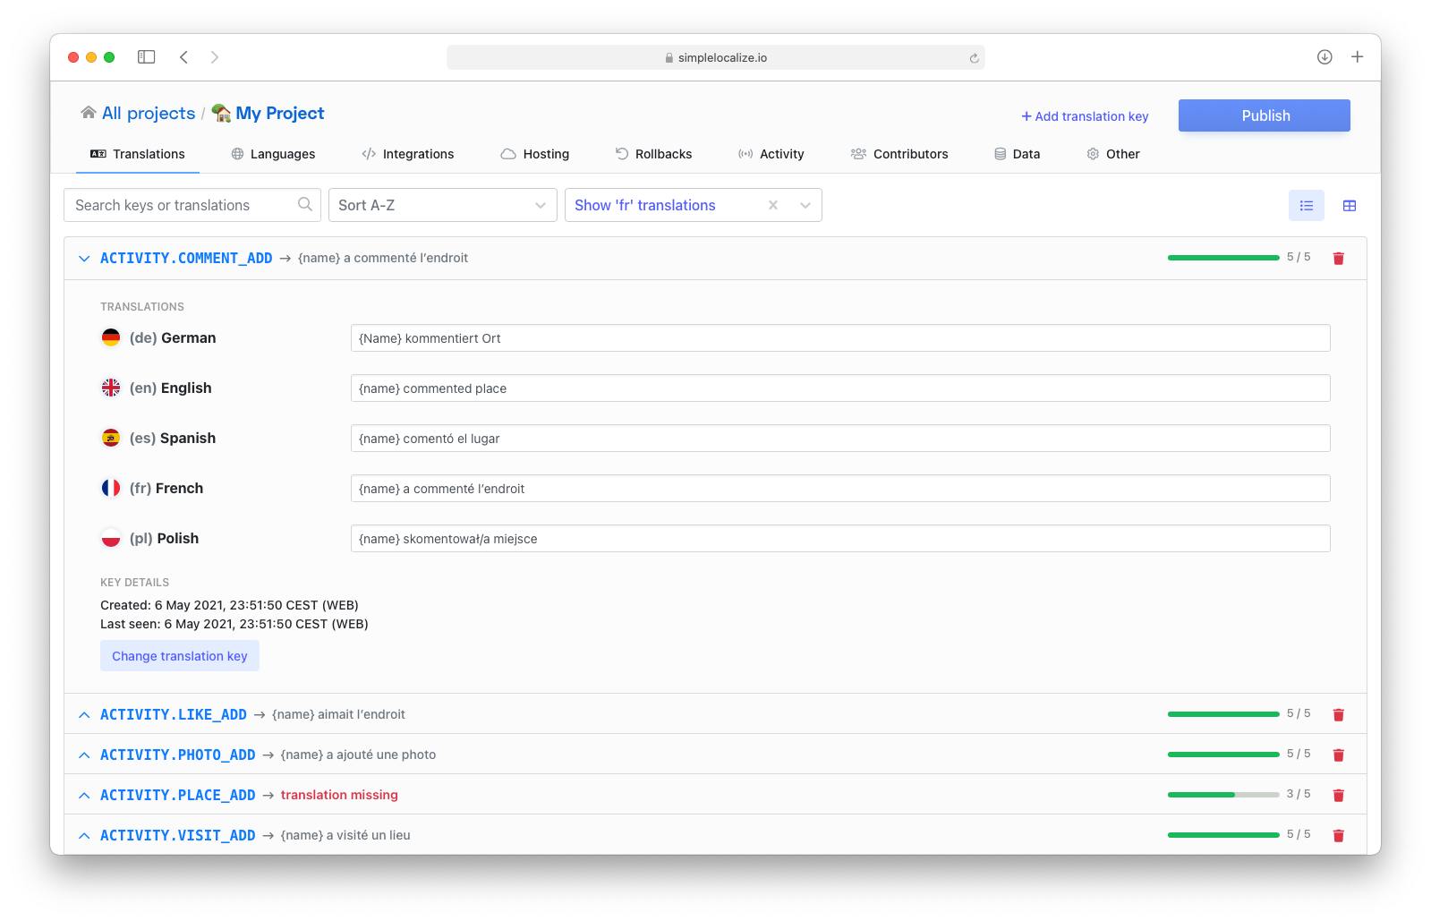Image resolution: width=1431 pixels, height=921 pixels.
Task: Open the Hosting tab
Action: tap(534, 154)
